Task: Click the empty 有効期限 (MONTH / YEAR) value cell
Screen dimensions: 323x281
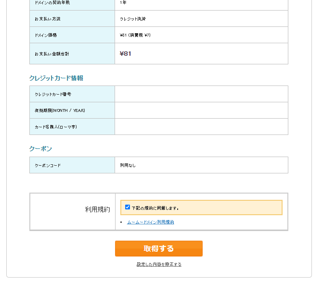Action: click(202, 110)
